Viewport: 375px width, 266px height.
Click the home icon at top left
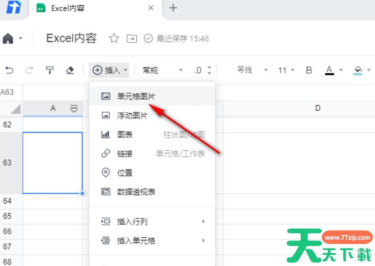(8, 38)
